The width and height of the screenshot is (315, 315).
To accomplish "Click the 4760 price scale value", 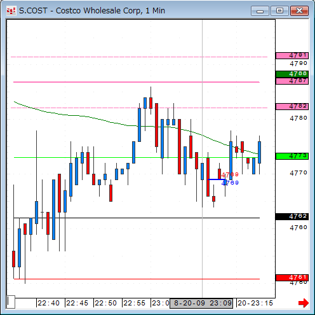I will (x=298, y=228).
